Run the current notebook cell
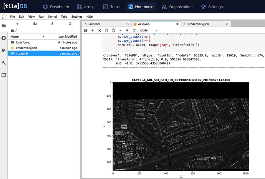Image resolution: width=265 pixels, height=179 pixels. 120,30
